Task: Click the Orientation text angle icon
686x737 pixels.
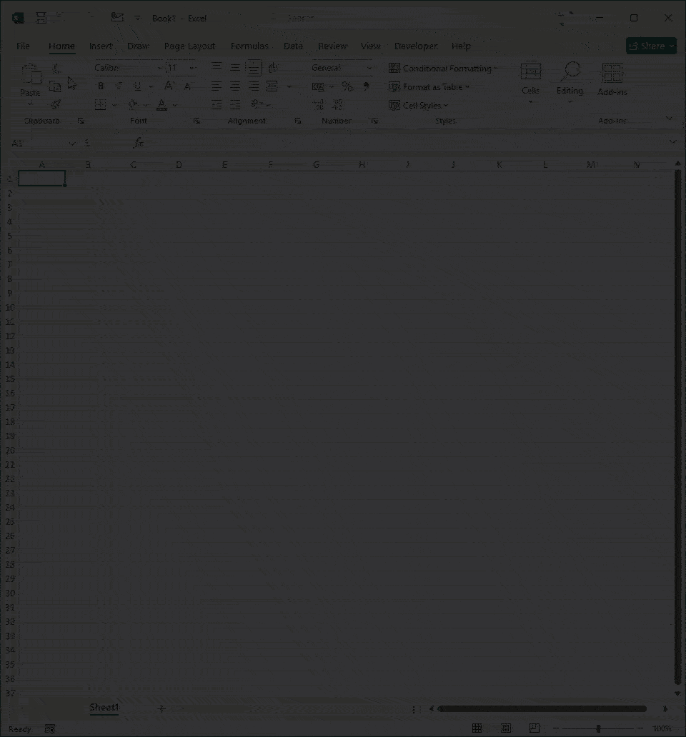Action: click(256, 104)
